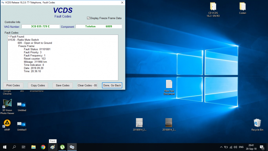Image resolution: width=268 pixels, height=151 pixels.
Task: Open 3D Vision Photo Viewer shortcut
Action: tap(7, 104)
